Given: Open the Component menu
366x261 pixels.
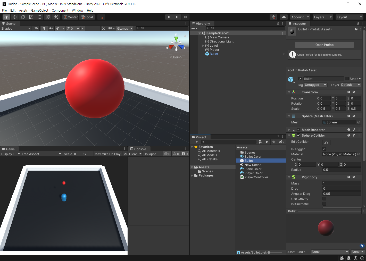Looking at the screenshot, I should pos(60,10).
